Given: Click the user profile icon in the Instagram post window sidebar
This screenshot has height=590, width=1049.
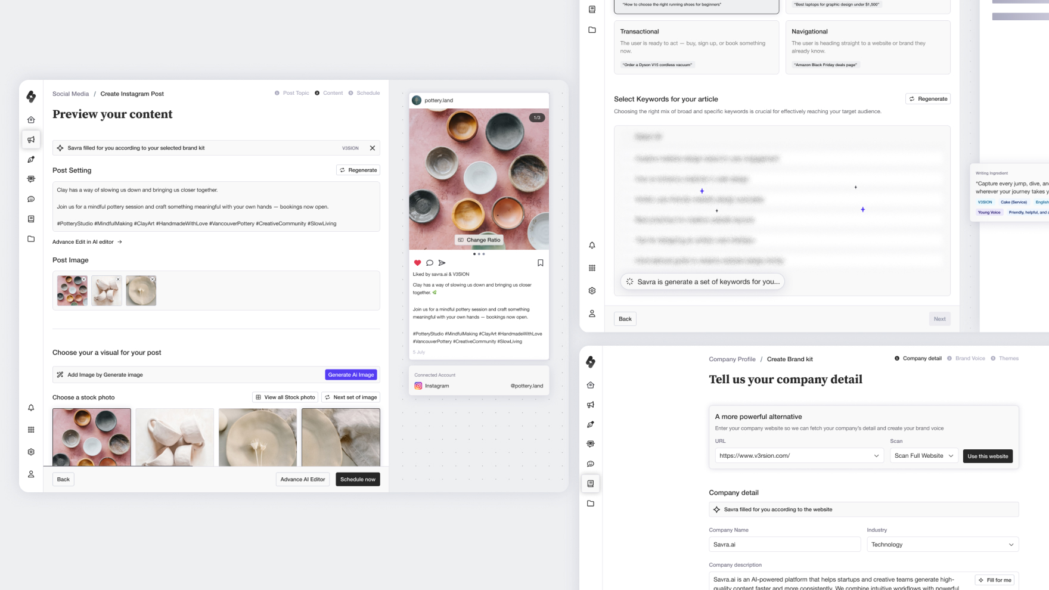Looking at the screenshot, I should coord(31,474).
